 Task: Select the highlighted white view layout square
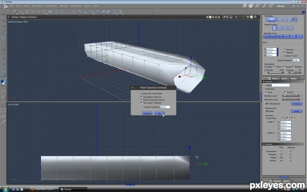(x=210, y=17)
